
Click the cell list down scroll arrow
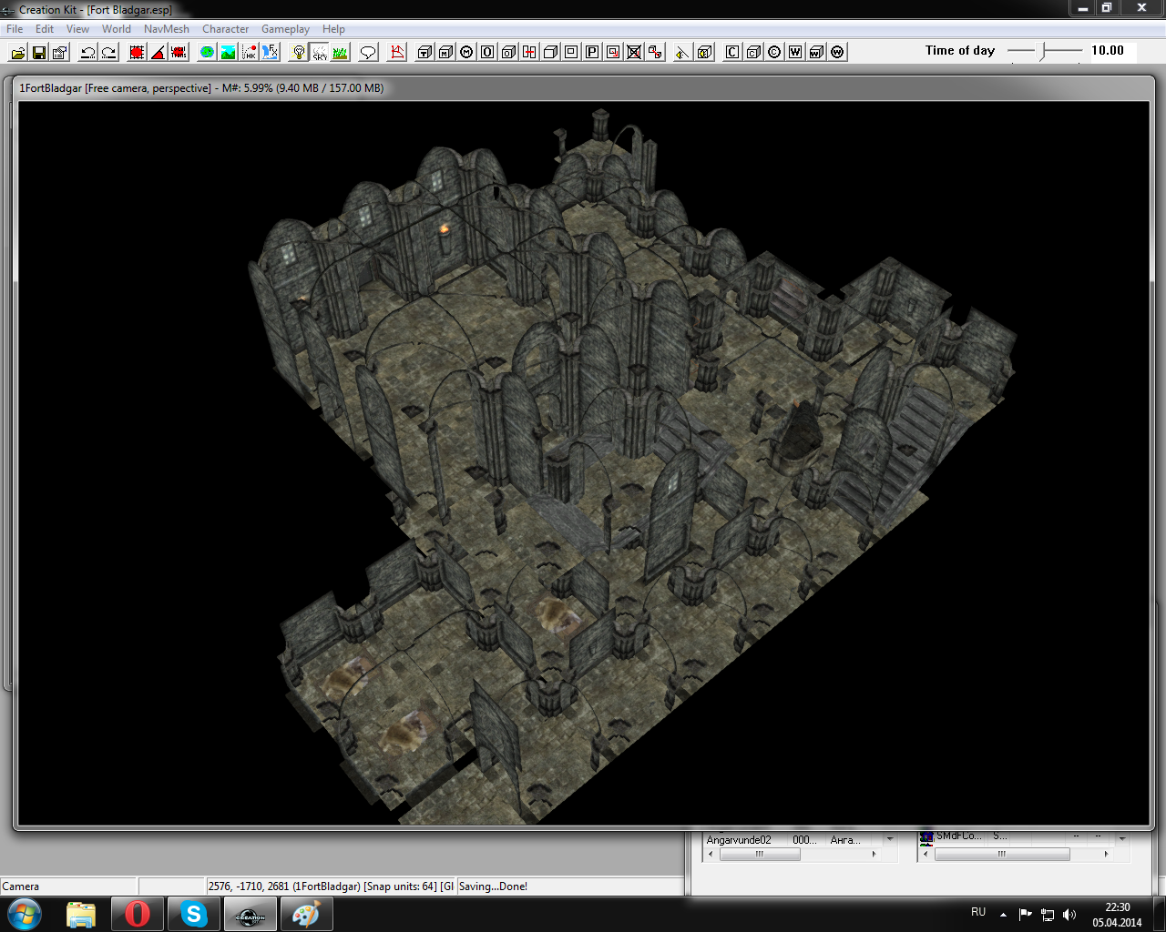(890, 840)
